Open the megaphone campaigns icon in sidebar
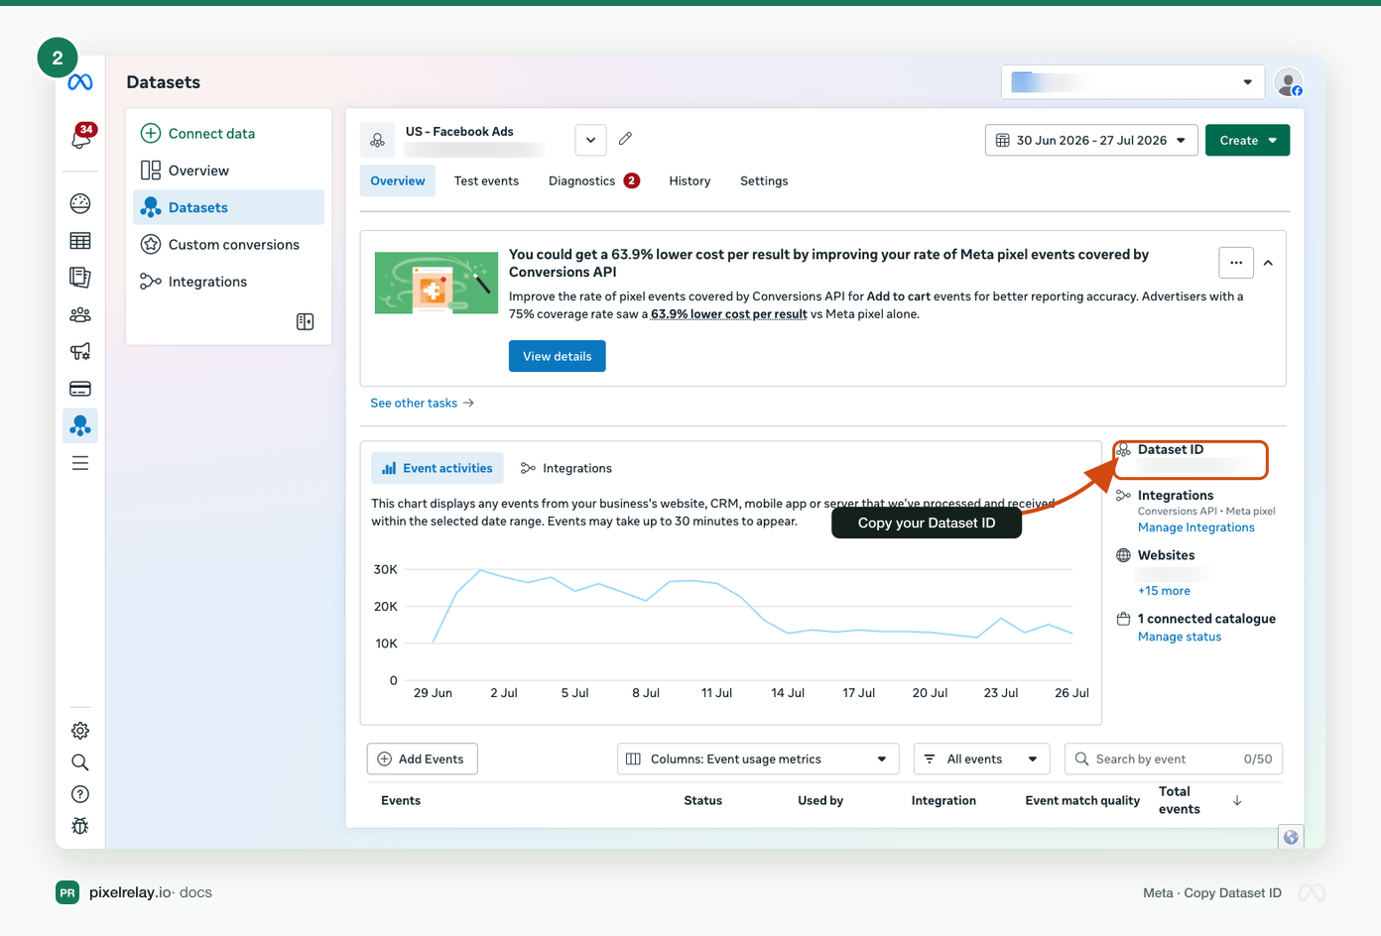The height and width of the screenshot is (936, 1381). [x=80, y=351]
